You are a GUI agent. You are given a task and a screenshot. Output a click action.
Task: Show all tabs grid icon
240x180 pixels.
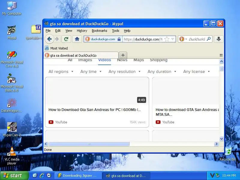(x=221, y=55)
